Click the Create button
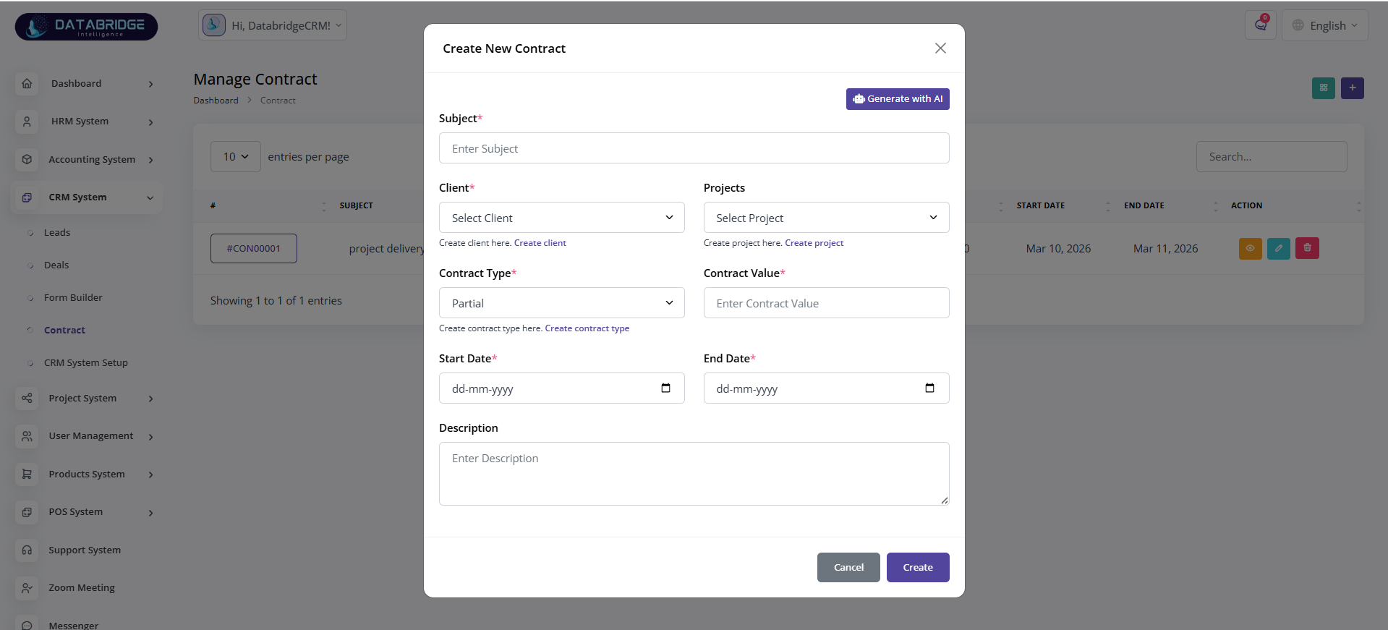Image resolution: width=1388 pixels, height=630 pixels. coord(918,567)
